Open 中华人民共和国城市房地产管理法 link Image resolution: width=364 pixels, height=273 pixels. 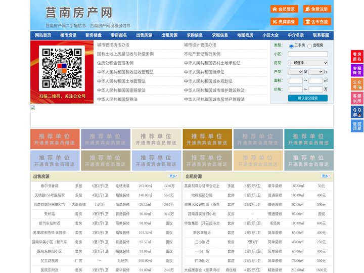click(214, 100)
